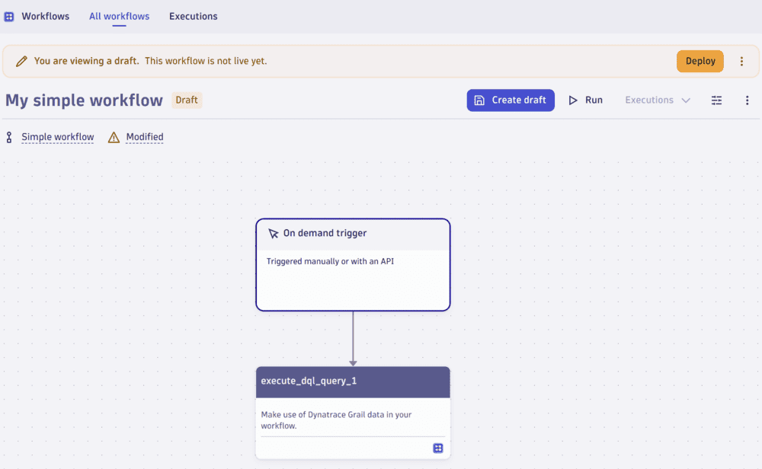Select the Draft status badge
The image size is (762, 469).
[187, 100]
